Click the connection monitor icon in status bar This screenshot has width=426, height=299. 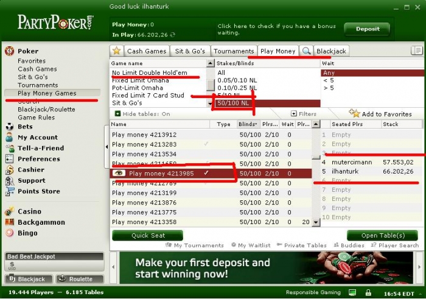(352, 293)
